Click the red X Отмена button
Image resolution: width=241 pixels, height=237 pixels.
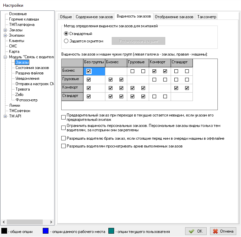[223, 231]
